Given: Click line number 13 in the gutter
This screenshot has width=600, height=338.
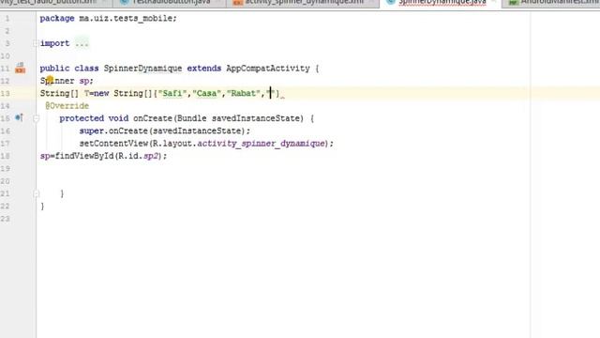Looking at the screenshot, I should pyautogui.click(x=6, y=94).
